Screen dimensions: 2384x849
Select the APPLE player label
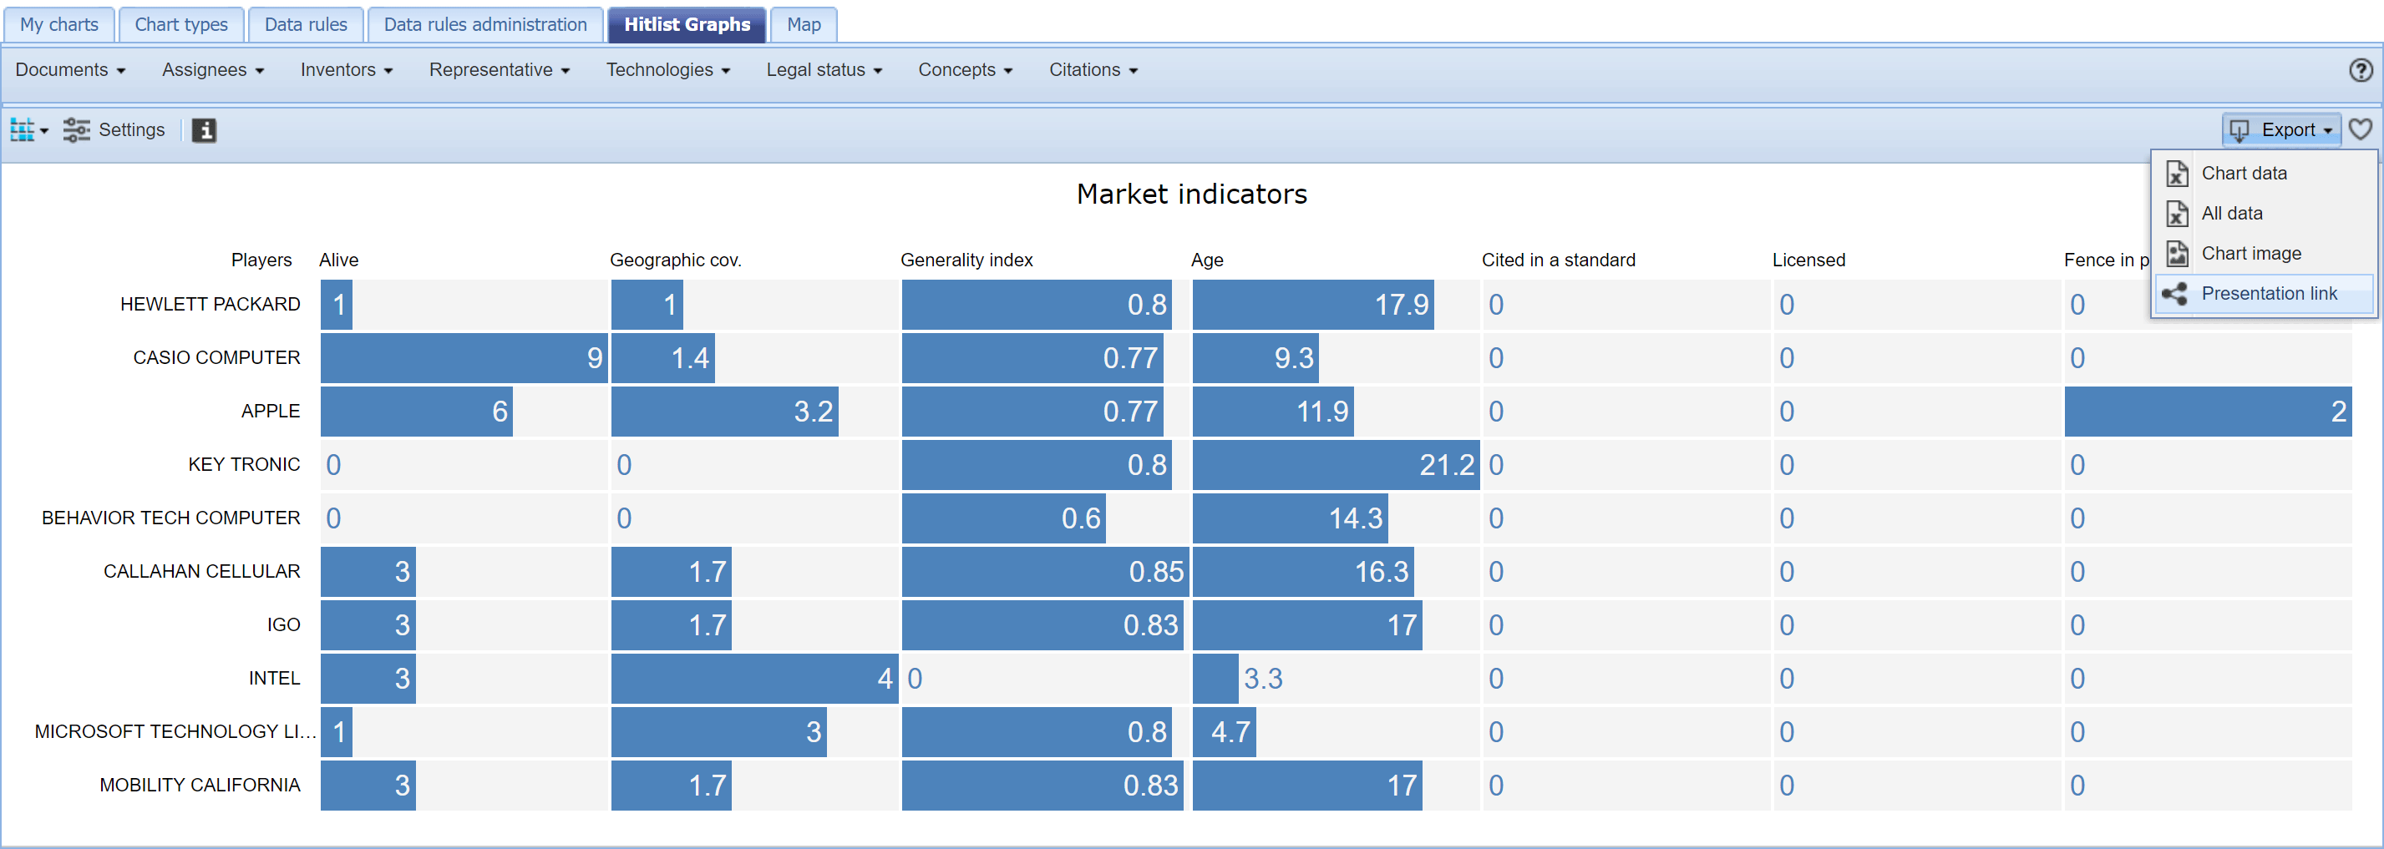271,412
